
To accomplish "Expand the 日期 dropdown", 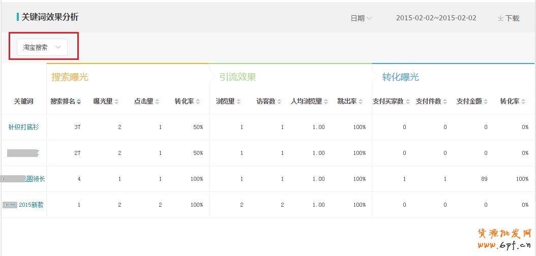I will [x=361, y=18].
